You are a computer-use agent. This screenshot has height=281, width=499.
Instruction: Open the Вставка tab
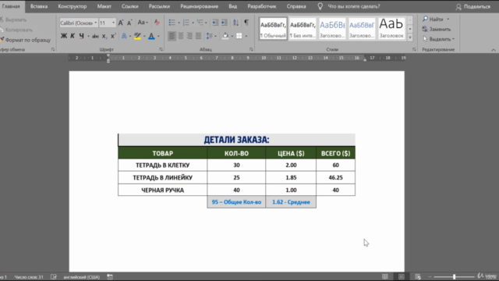(39, 6)
